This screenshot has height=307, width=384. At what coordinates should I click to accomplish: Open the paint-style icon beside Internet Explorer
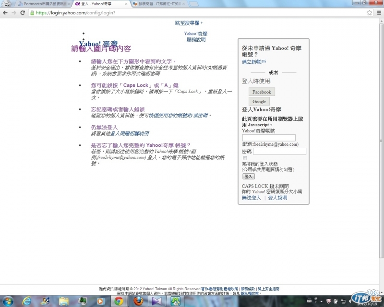pyautogui.click(x=45, y=301)
